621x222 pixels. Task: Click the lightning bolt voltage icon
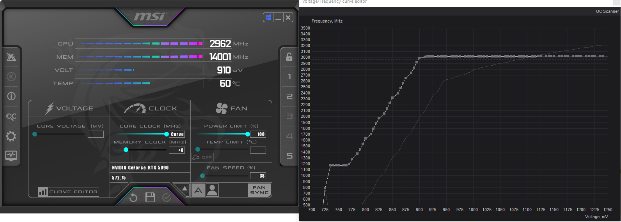pyautogui.click(x=49, y=108)
